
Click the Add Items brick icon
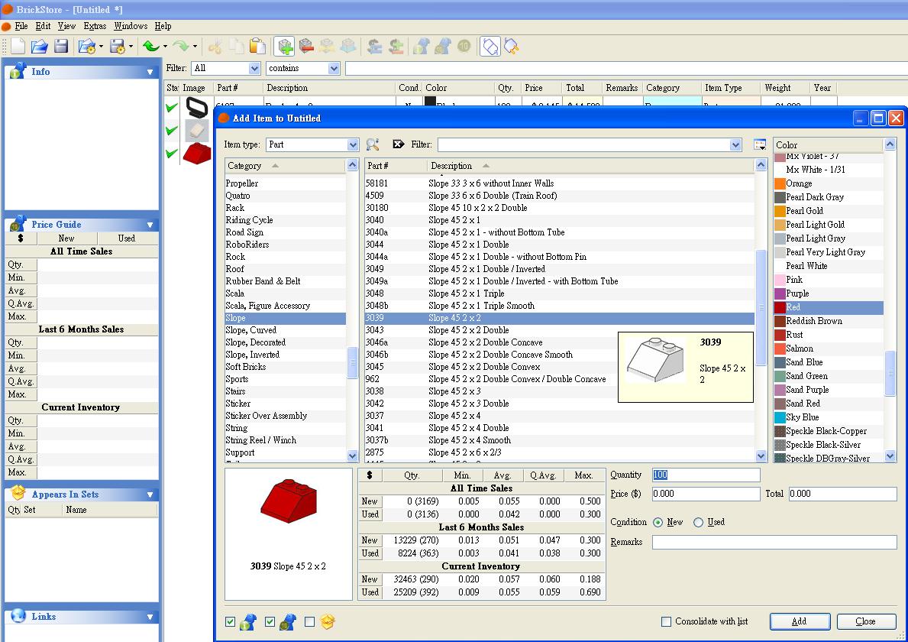(285, 47)
